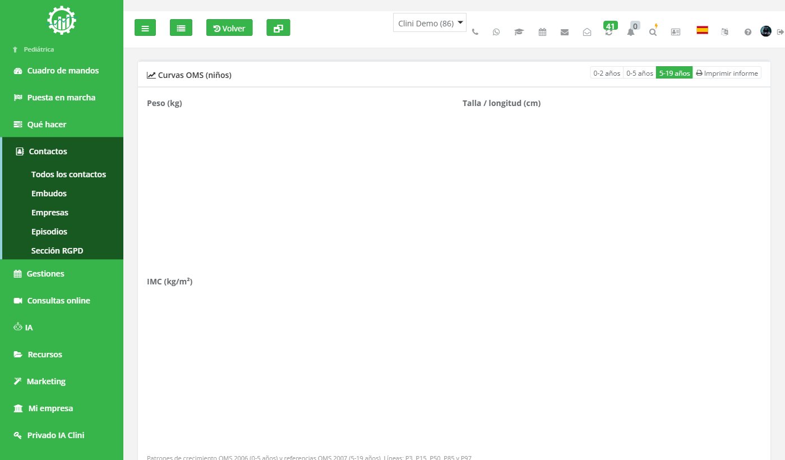
Task: Open the quick search magnifier icon
Action: pos(653,32)
